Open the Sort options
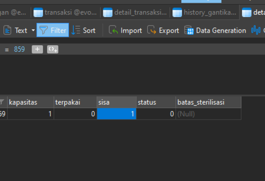Viewport: 265px width, 181px height. coord(83,30)
